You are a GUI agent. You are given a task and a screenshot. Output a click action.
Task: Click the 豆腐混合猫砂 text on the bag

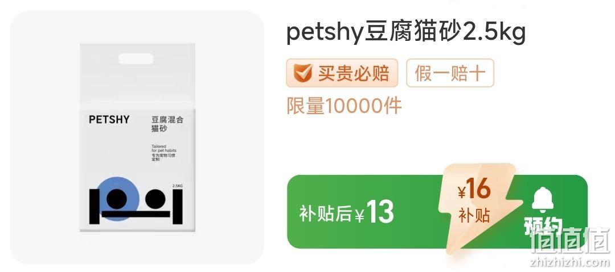click(167, 124)
